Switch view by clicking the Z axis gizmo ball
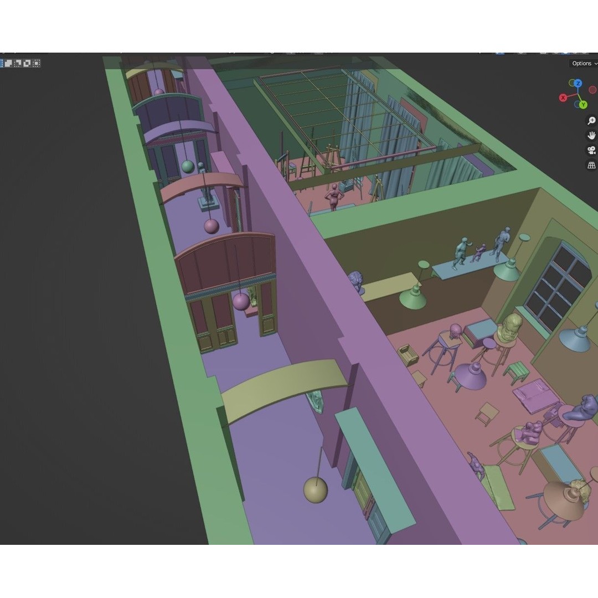The height and width of the screenshot is (598, 598). [x=578, y=84]
